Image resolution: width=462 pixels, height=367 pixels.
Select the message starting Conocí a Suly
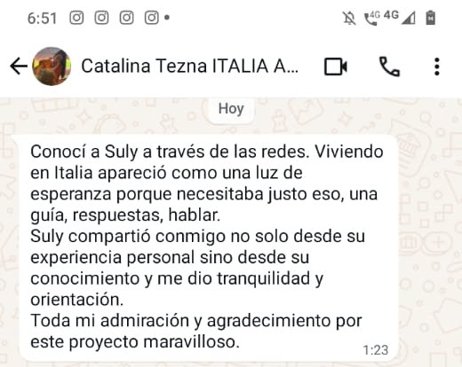(209, 247)
